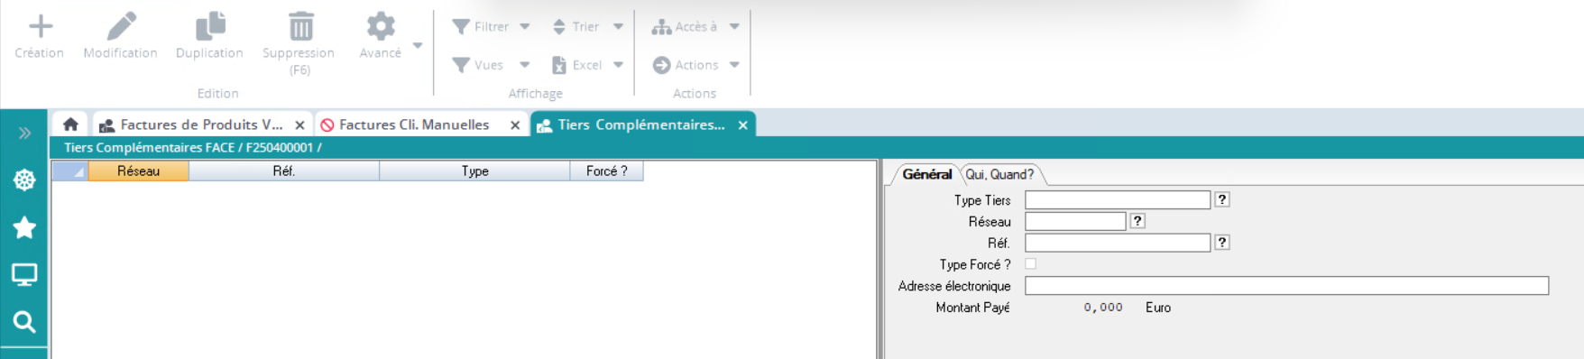Click the grid select-all corner cell
Image resolution: width=1584 pixels, height=359 pixels.
[69, 170]
